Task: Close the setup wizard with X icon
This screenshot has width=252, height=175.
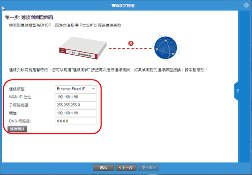Action: [x=246, y=5]
